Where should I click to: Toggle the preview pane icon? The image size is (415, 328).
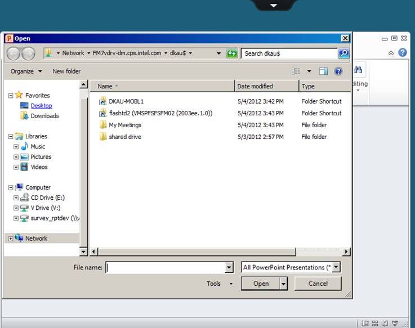(323, 71)
